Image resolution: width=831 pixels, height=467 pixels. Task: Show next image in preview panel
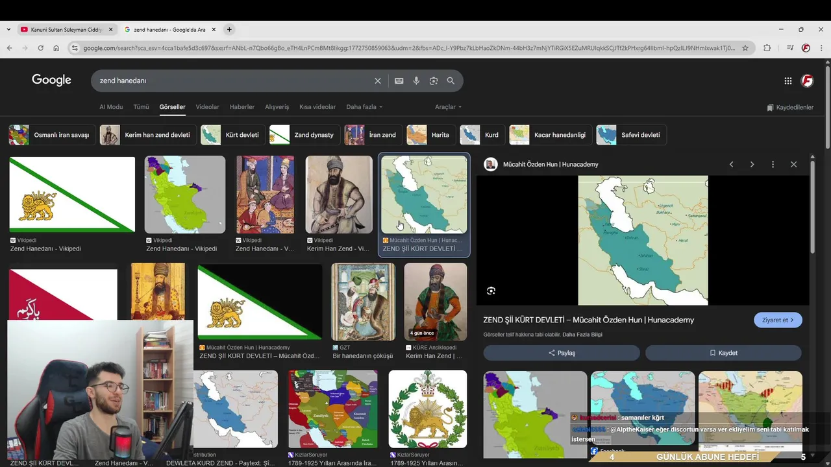[752, 165]
